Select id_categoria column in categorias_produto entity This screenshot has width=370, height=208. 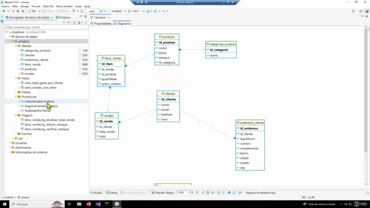point(219,50)
